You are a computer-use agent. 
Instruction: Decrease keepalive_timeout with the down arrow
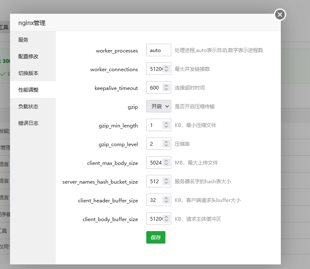pyautogui.click(x=166, y=90)
